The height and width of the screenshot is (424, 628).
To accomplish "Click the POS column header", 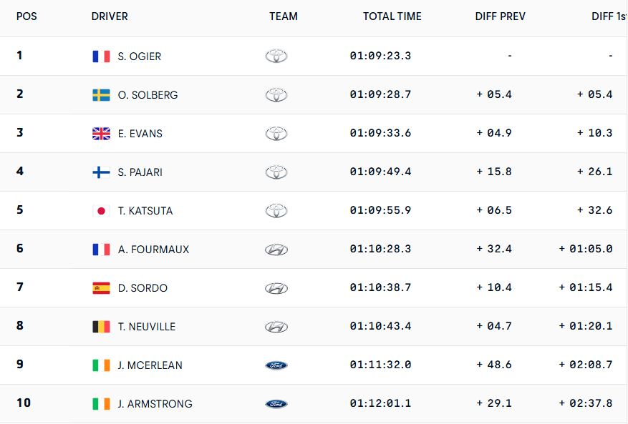I will [26, 16].
